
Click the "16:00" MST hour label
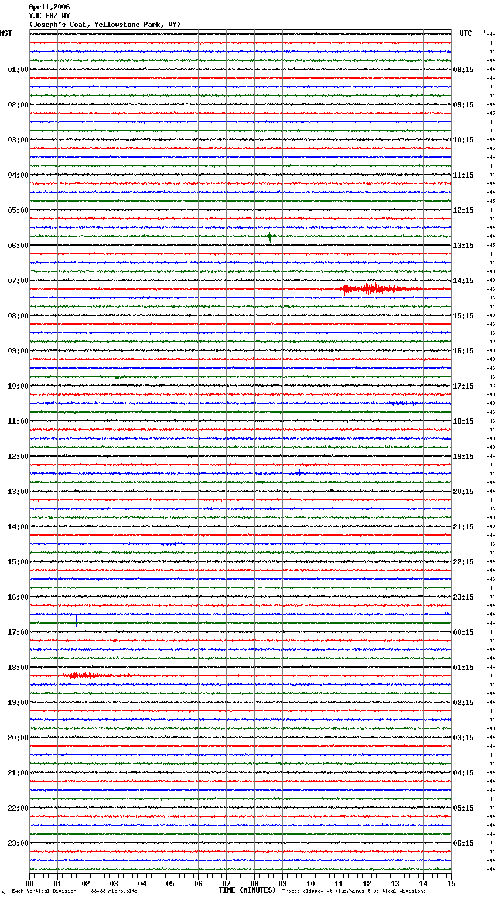[x=18, y=597]
